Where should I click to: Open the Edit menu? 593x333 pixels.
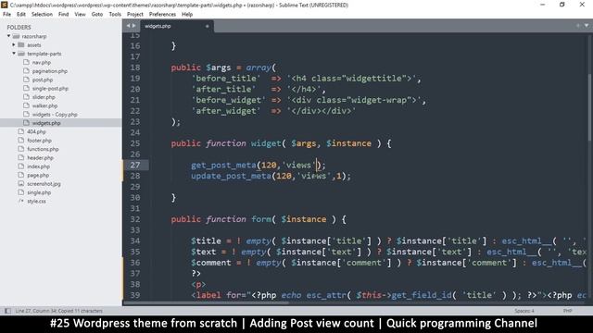click(x=21, y=15)
